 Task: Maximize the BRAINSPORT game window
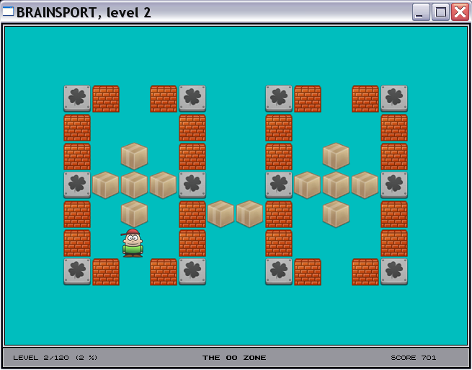440,12
